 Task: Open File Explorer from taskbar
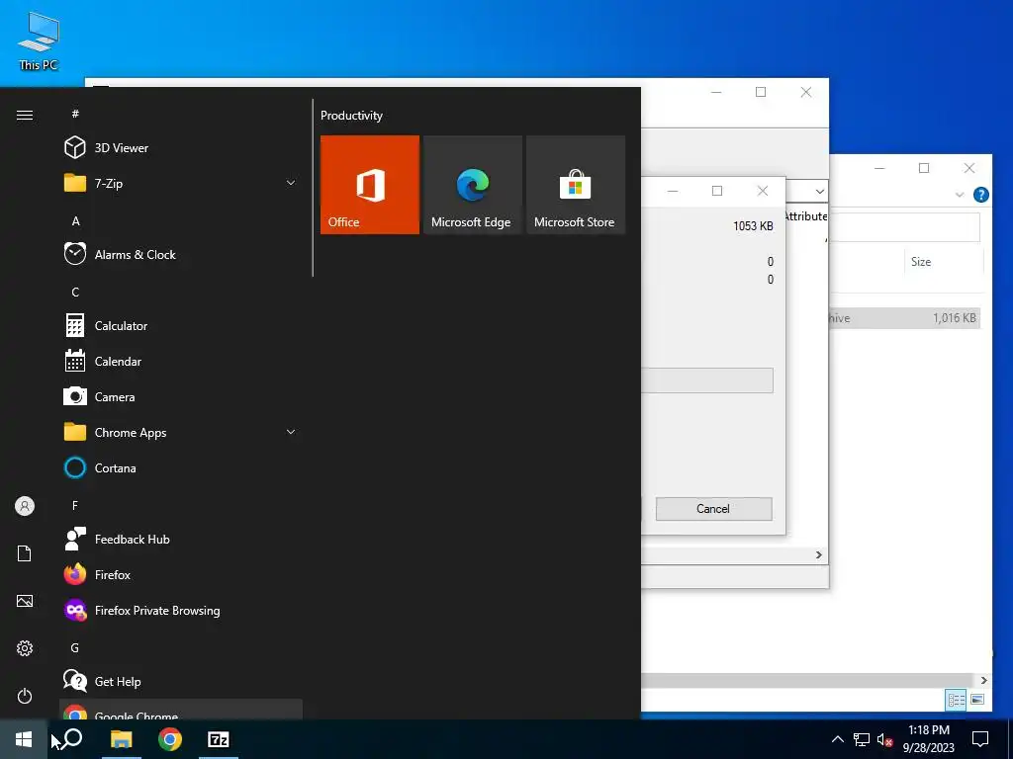click(121, 739)
